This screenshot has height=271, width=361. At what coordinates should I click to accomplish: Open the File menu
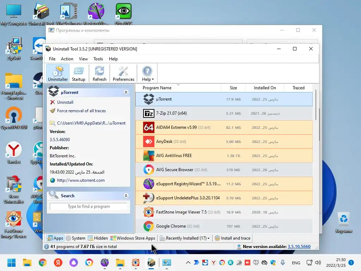point(52,59)
